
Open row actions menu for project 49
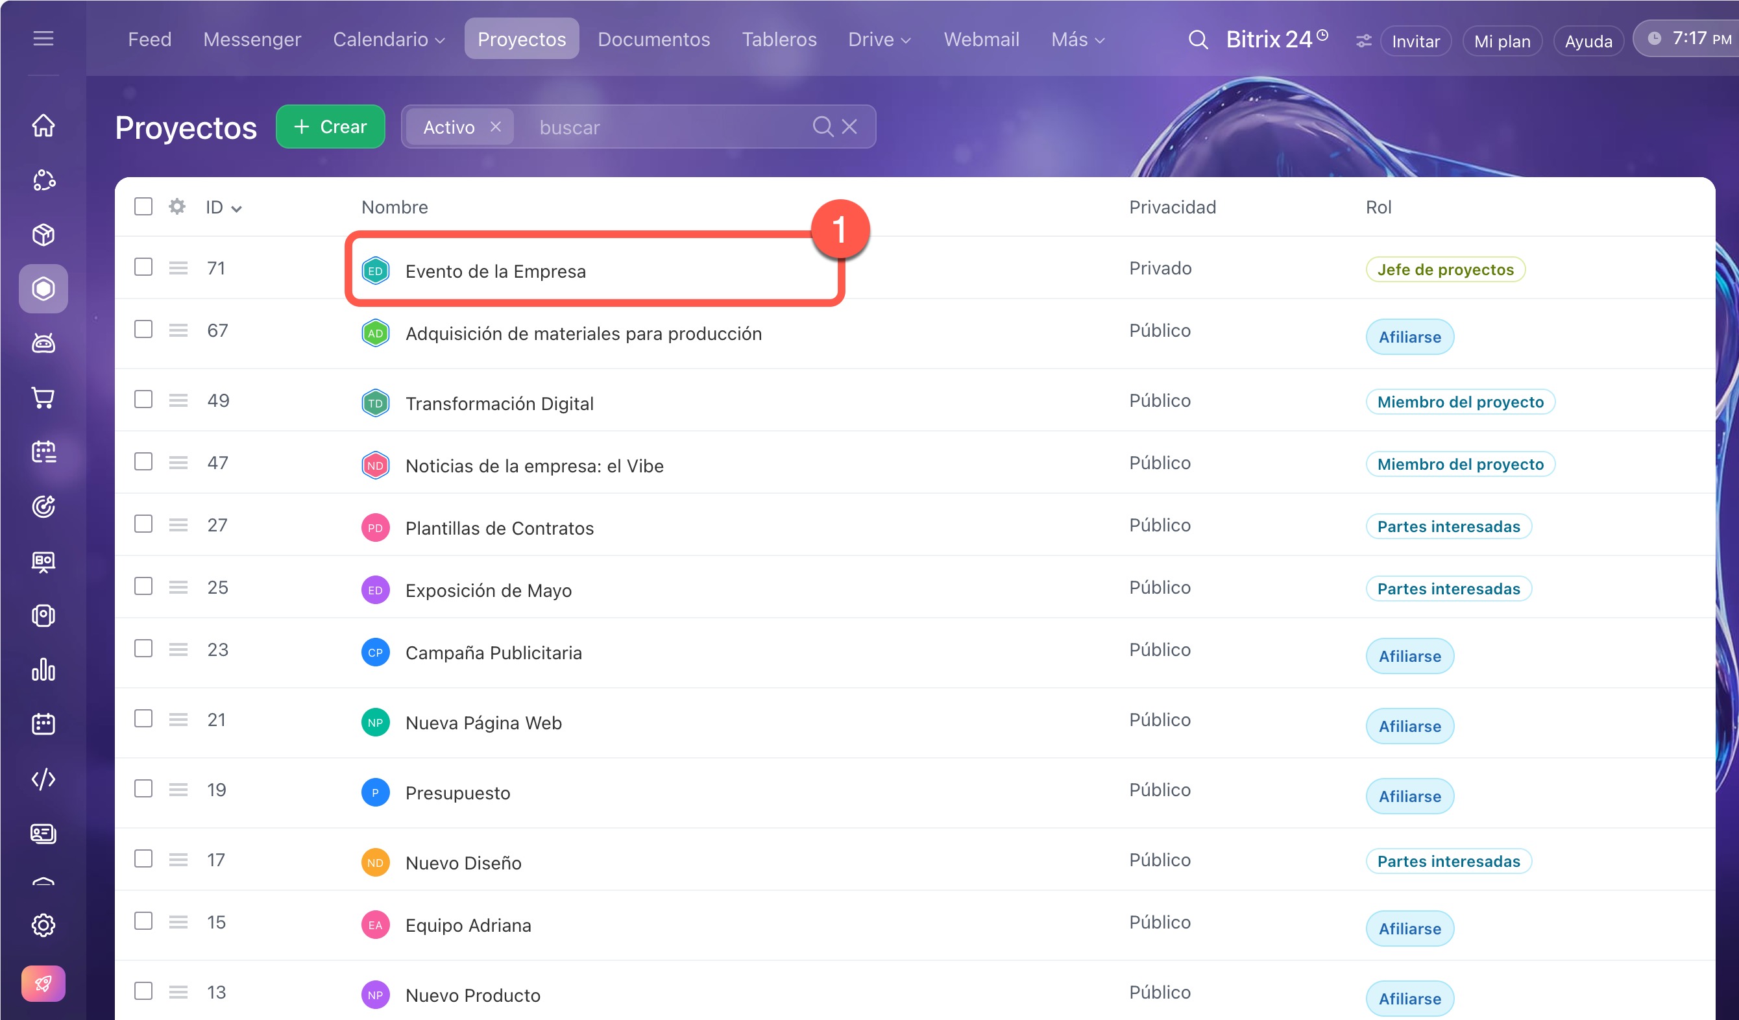point(178,400)
